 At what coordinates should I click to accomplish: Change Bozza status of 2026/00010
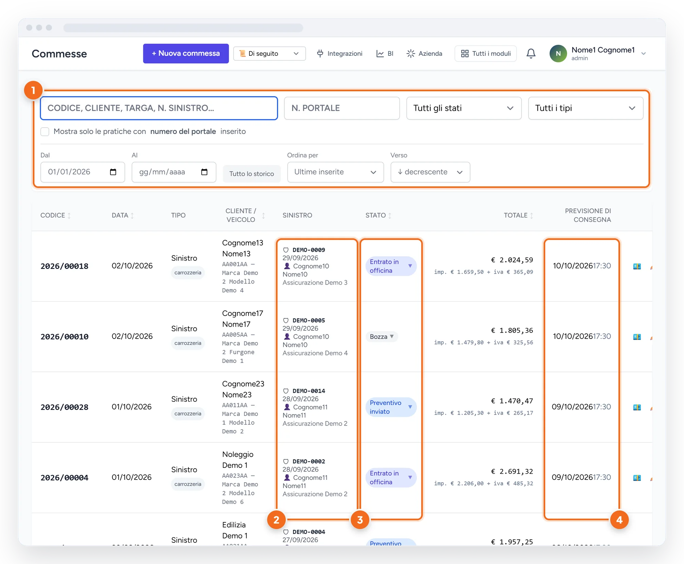(382, 337)
